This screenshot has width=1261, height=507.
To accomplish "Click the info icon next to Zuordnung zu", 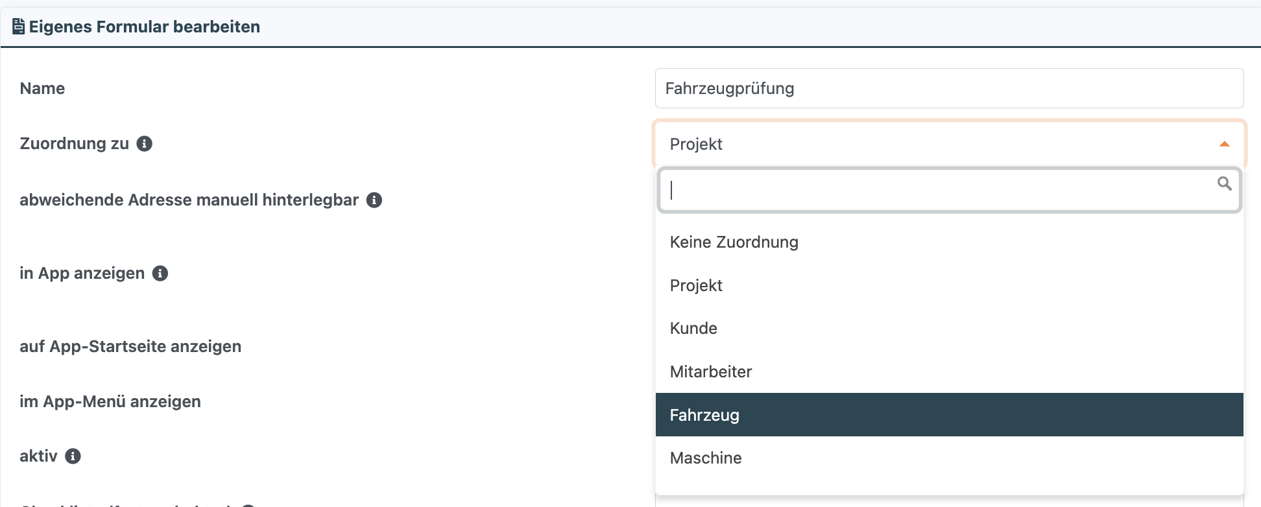I will click(145, 144).
